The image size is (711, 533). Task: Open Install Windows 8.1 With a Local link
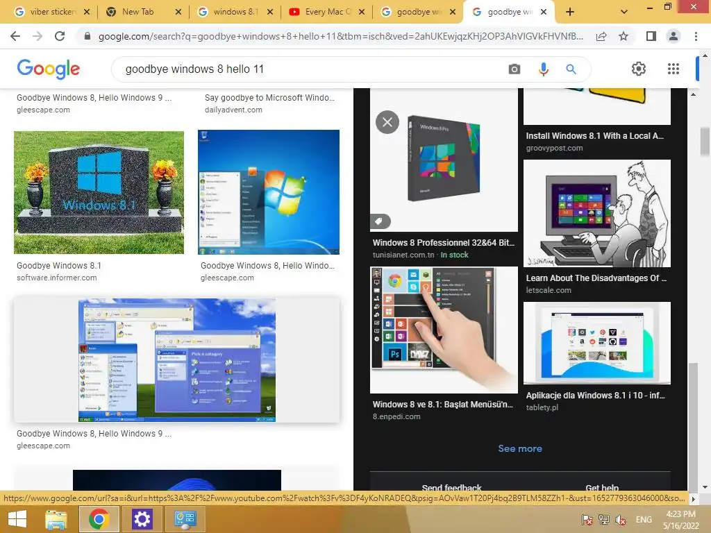point(594,135)
